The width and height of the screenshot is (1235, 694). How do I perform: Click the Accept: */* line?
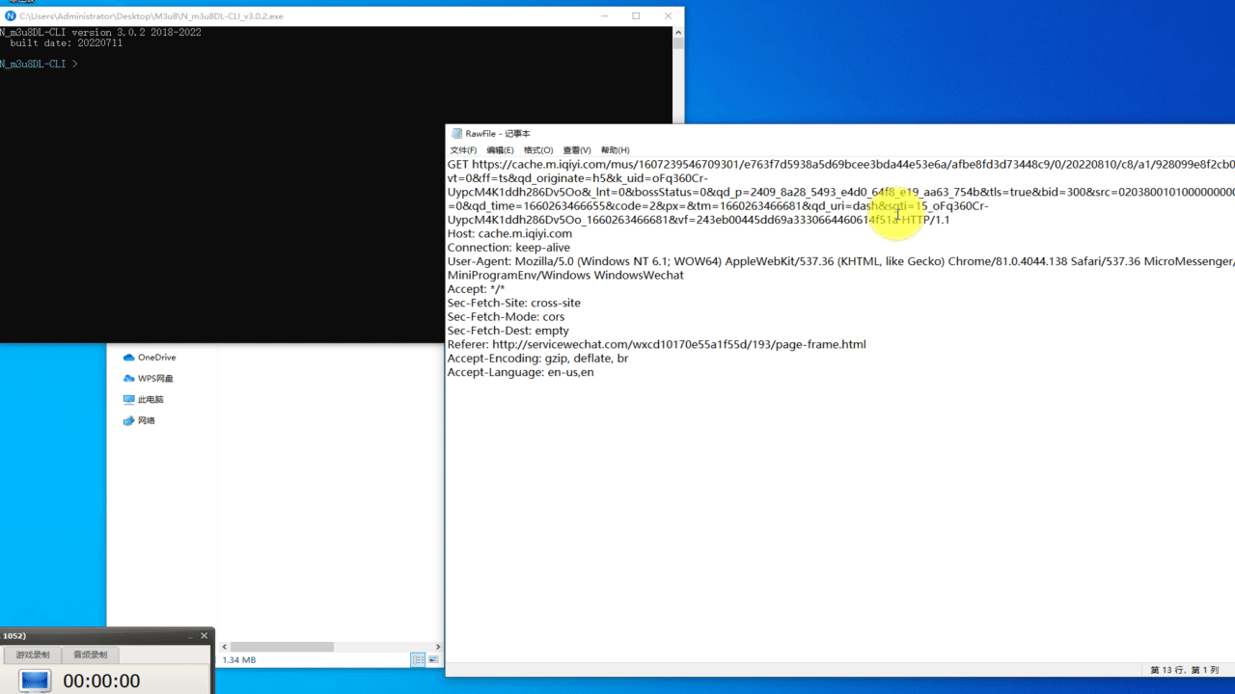476,289
